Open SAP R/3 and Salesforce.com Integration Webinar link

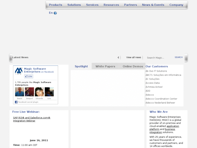pos(32,119)
